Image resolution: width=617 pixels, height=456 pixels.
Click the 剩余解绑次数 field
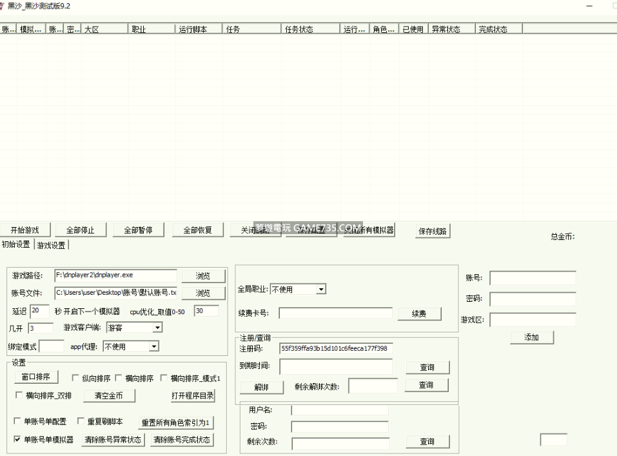[373, 386]
